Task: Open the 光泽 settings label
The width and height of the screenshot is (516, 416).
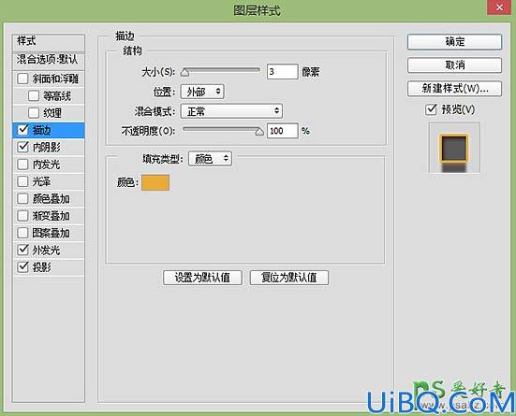Action: [x=41, y=181]
